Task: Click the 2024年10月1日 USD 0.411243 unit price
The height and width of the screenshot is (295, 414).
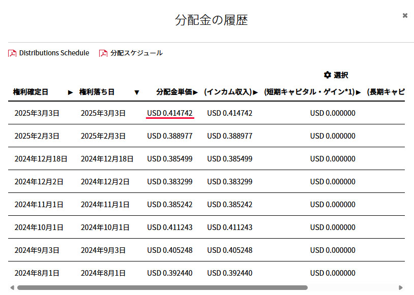Action: pos(170,227)
